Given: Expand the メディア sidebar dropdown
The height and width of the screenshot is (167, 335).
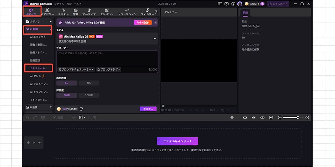Looking at the screenshot, I should (51, 22).
